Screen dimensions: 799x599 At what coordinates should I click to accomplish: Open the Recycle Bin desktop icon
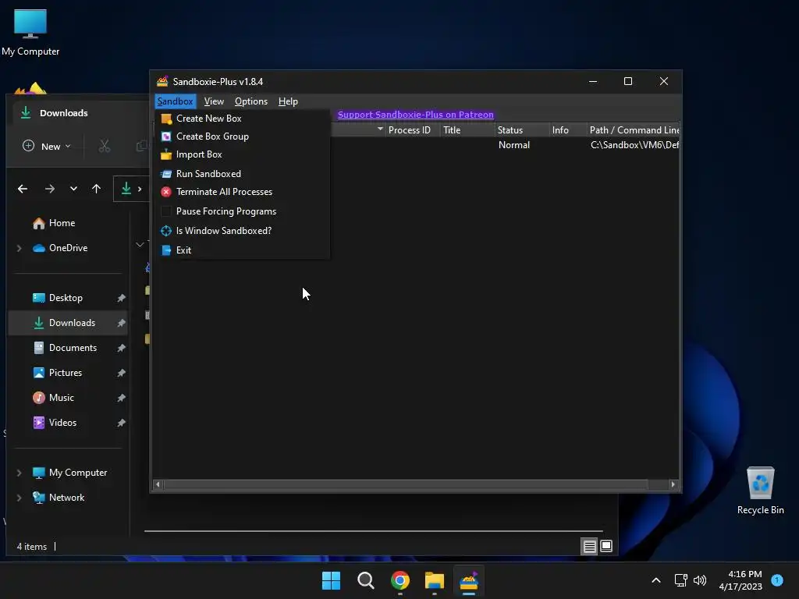pyautogui.click(x=760, y=491)
